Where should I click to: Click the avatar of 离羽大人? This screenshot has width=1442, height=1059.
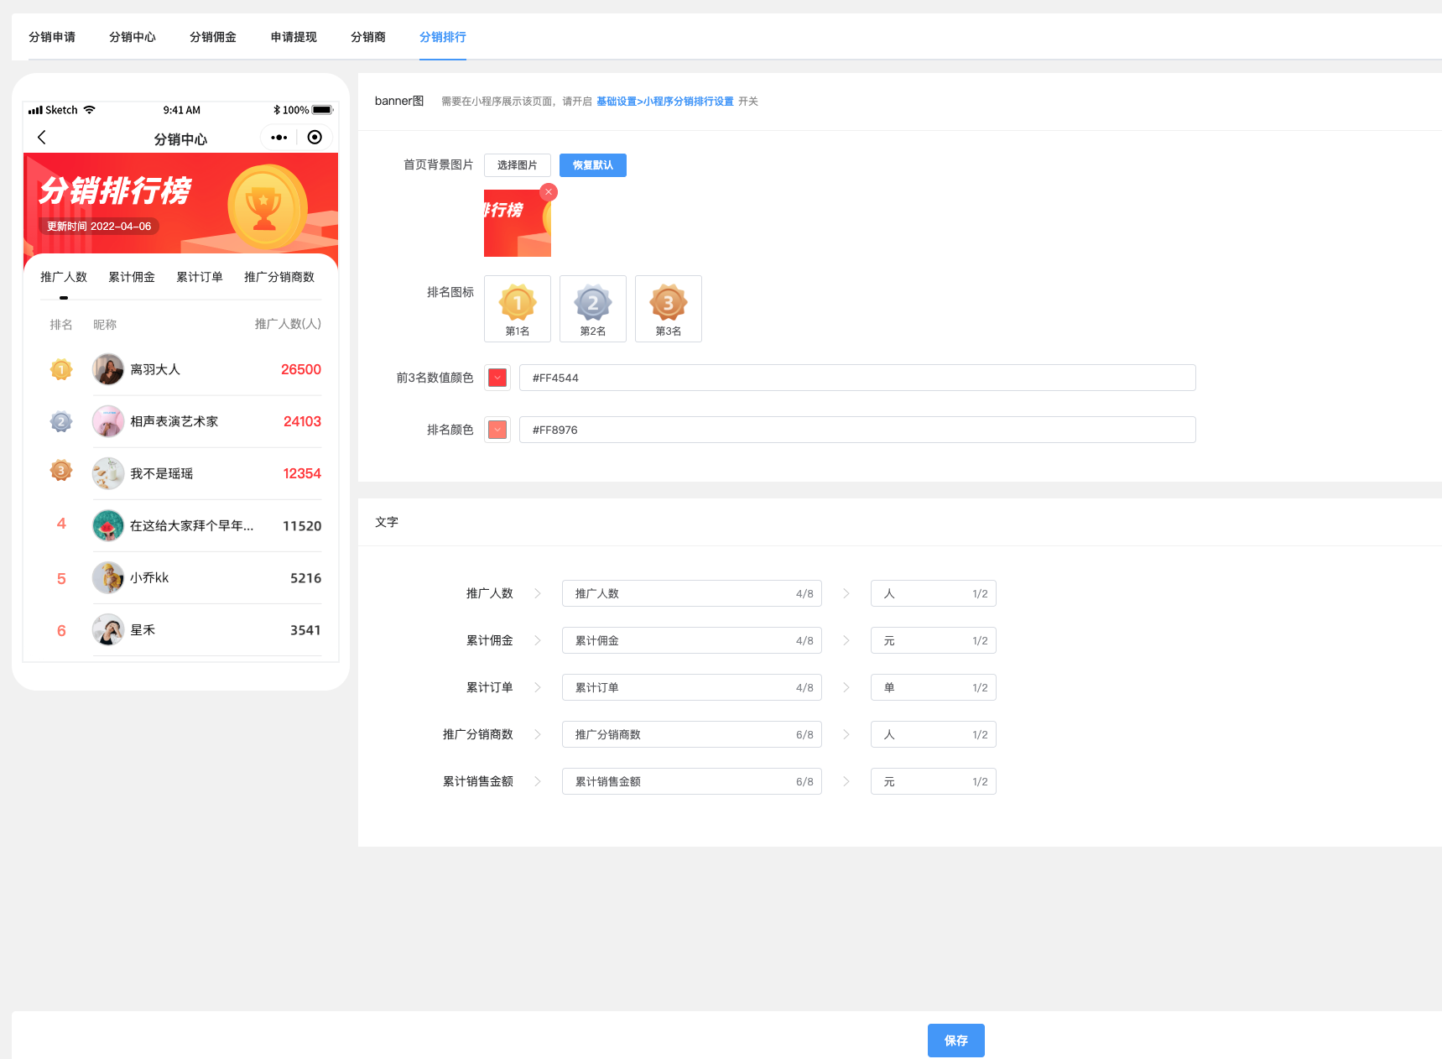(108, 369)
